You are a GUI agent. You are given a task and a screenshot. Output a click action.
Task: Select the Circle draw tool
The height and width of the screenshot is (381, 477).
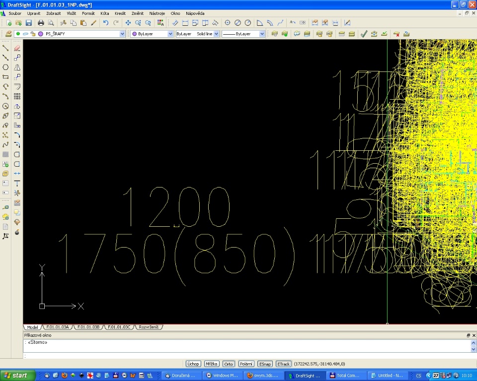point(5,106)
